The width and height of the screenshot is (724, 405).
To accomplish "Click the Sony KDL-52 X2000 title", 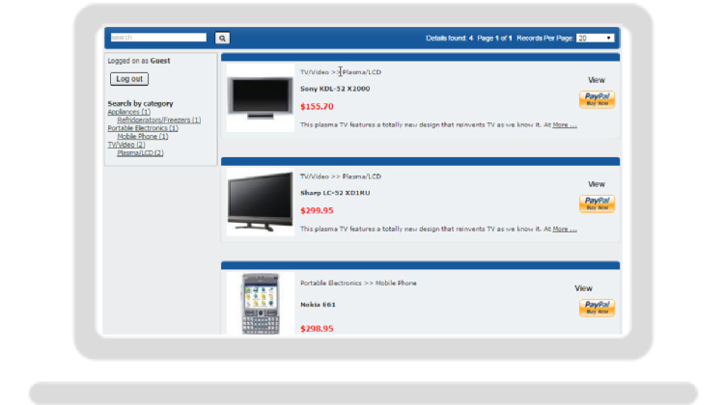I will pos(335,89).
